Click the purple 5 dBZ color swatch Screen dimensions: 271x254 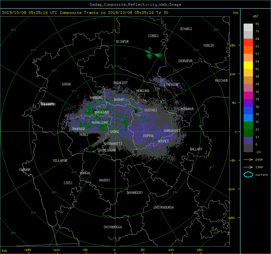click(248, 141)
